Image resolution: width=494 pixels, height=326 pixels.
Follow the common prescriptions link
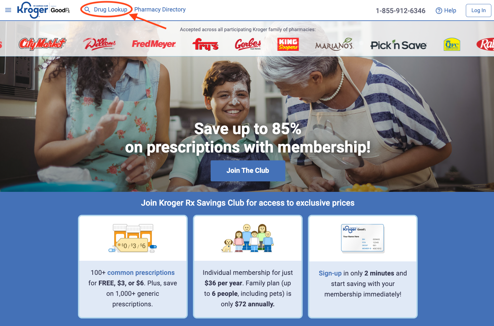pos(141,273)
